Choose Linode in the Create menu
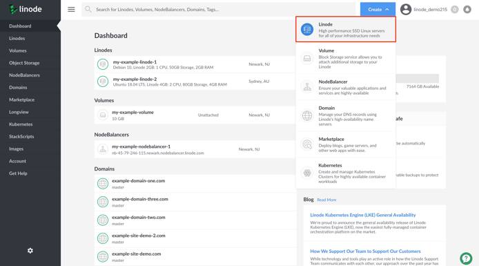The width and height of the screenshot is (479, 266). [346, 29]
